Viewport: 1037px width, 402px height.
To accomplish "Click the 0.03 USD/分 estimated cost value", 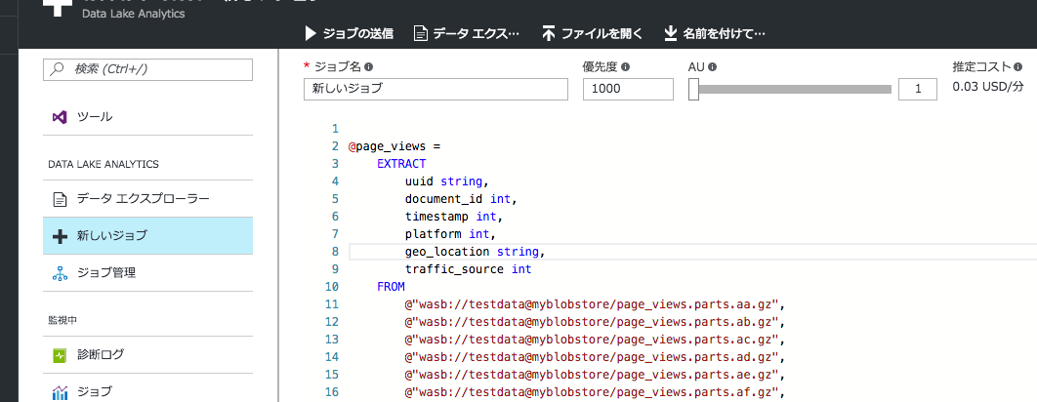I will coord(988,87).
